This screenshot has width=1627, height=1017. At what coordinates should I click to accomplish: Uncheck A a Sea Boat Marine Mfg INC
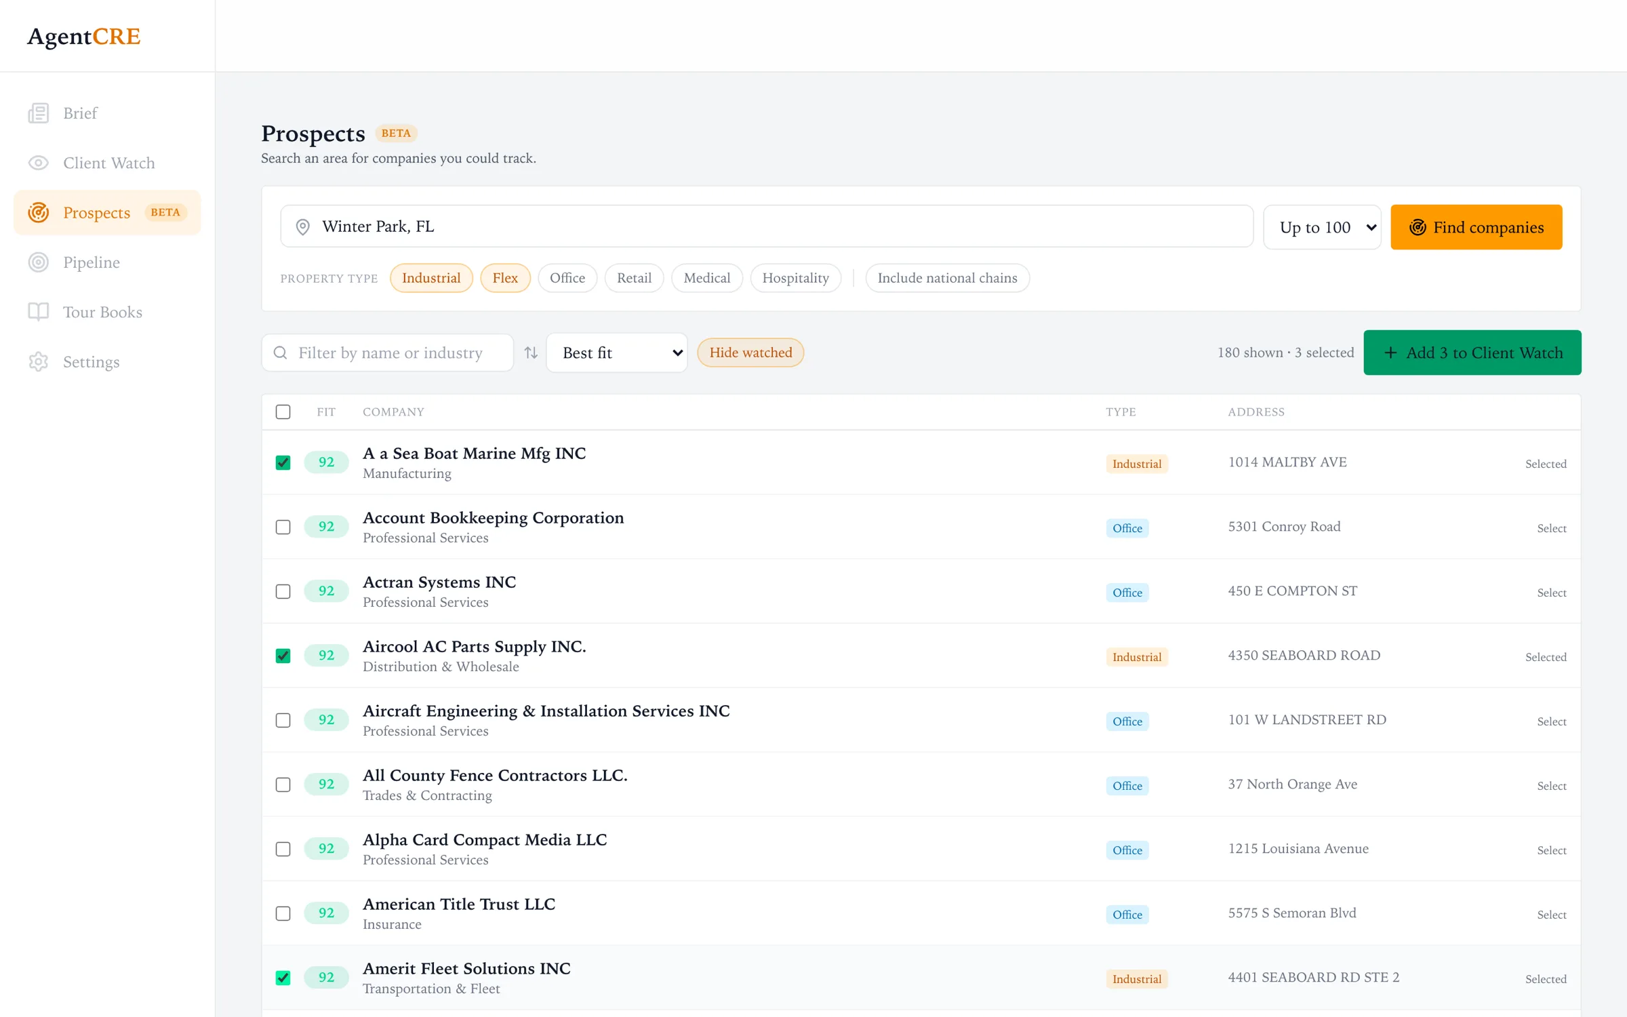pos(283,462)
